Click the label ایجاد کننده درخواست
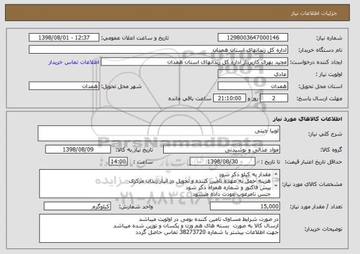This screenshot has height=254, width=360. pyautogui.click(x=316, y=62)
